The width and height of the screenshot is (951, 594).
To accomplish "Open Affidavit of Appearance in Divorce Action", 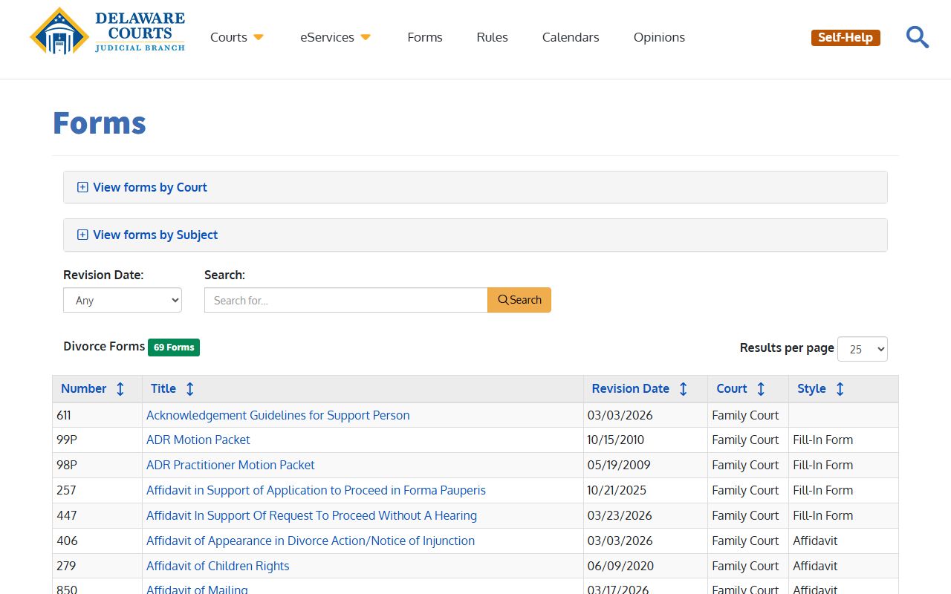I will click(311, 541).
